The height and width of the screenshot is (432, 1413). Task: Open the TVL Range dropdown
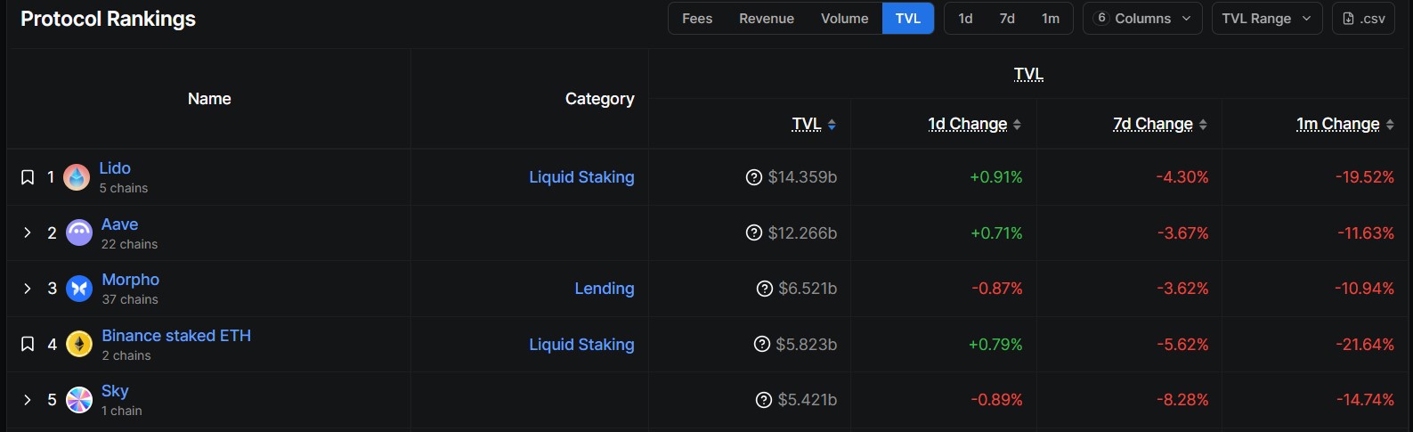pyautogui.click(x=1267, y=19)
